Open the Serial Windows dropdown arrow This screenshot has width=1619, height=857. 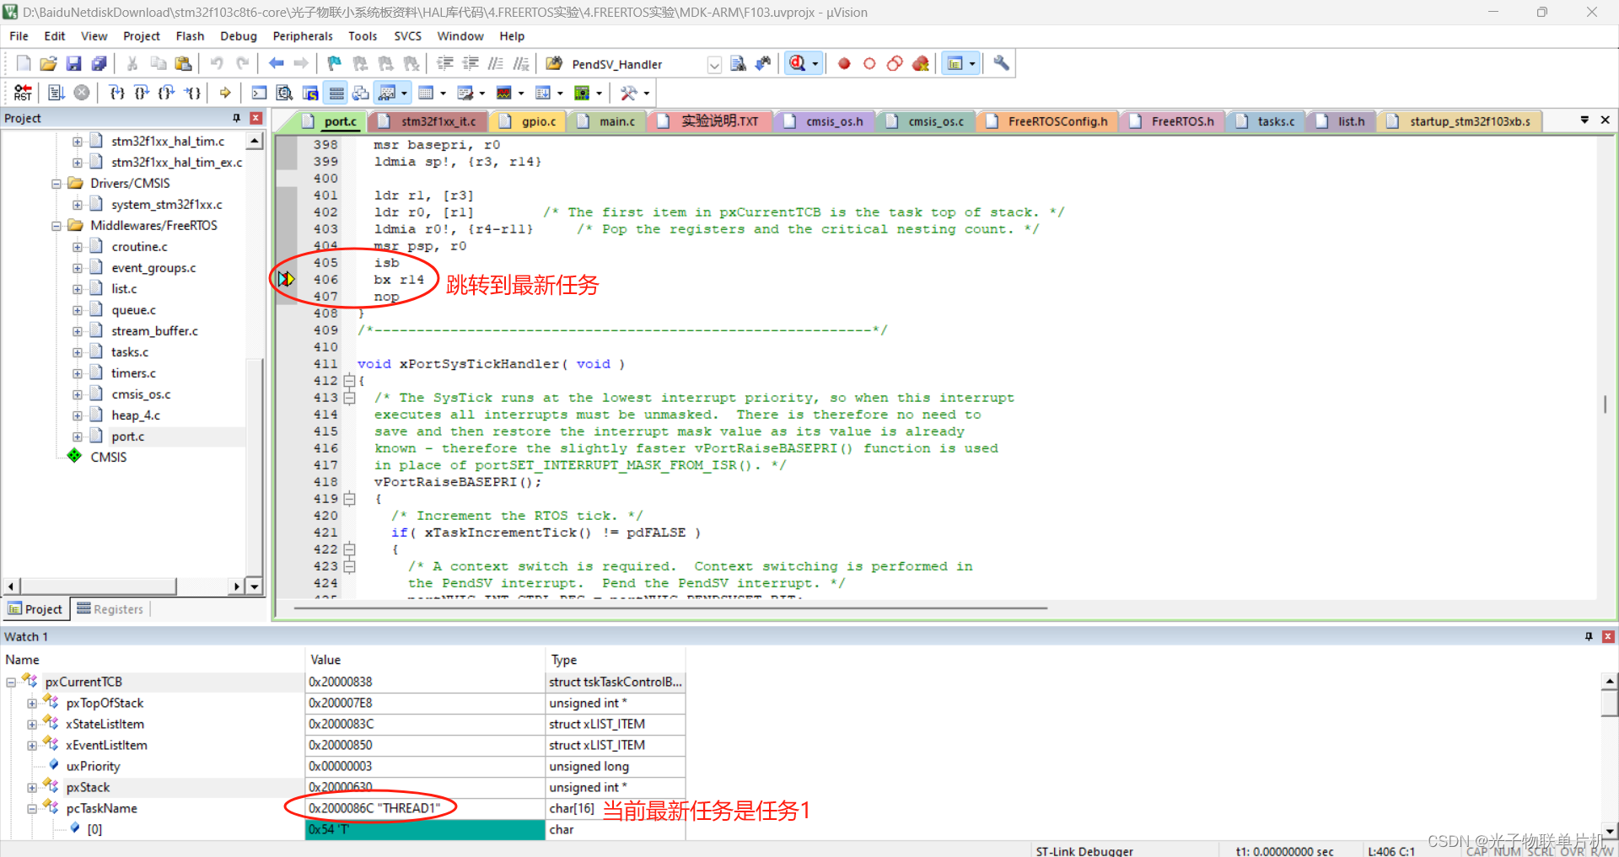pyautogui.click(x=481, y=93)
